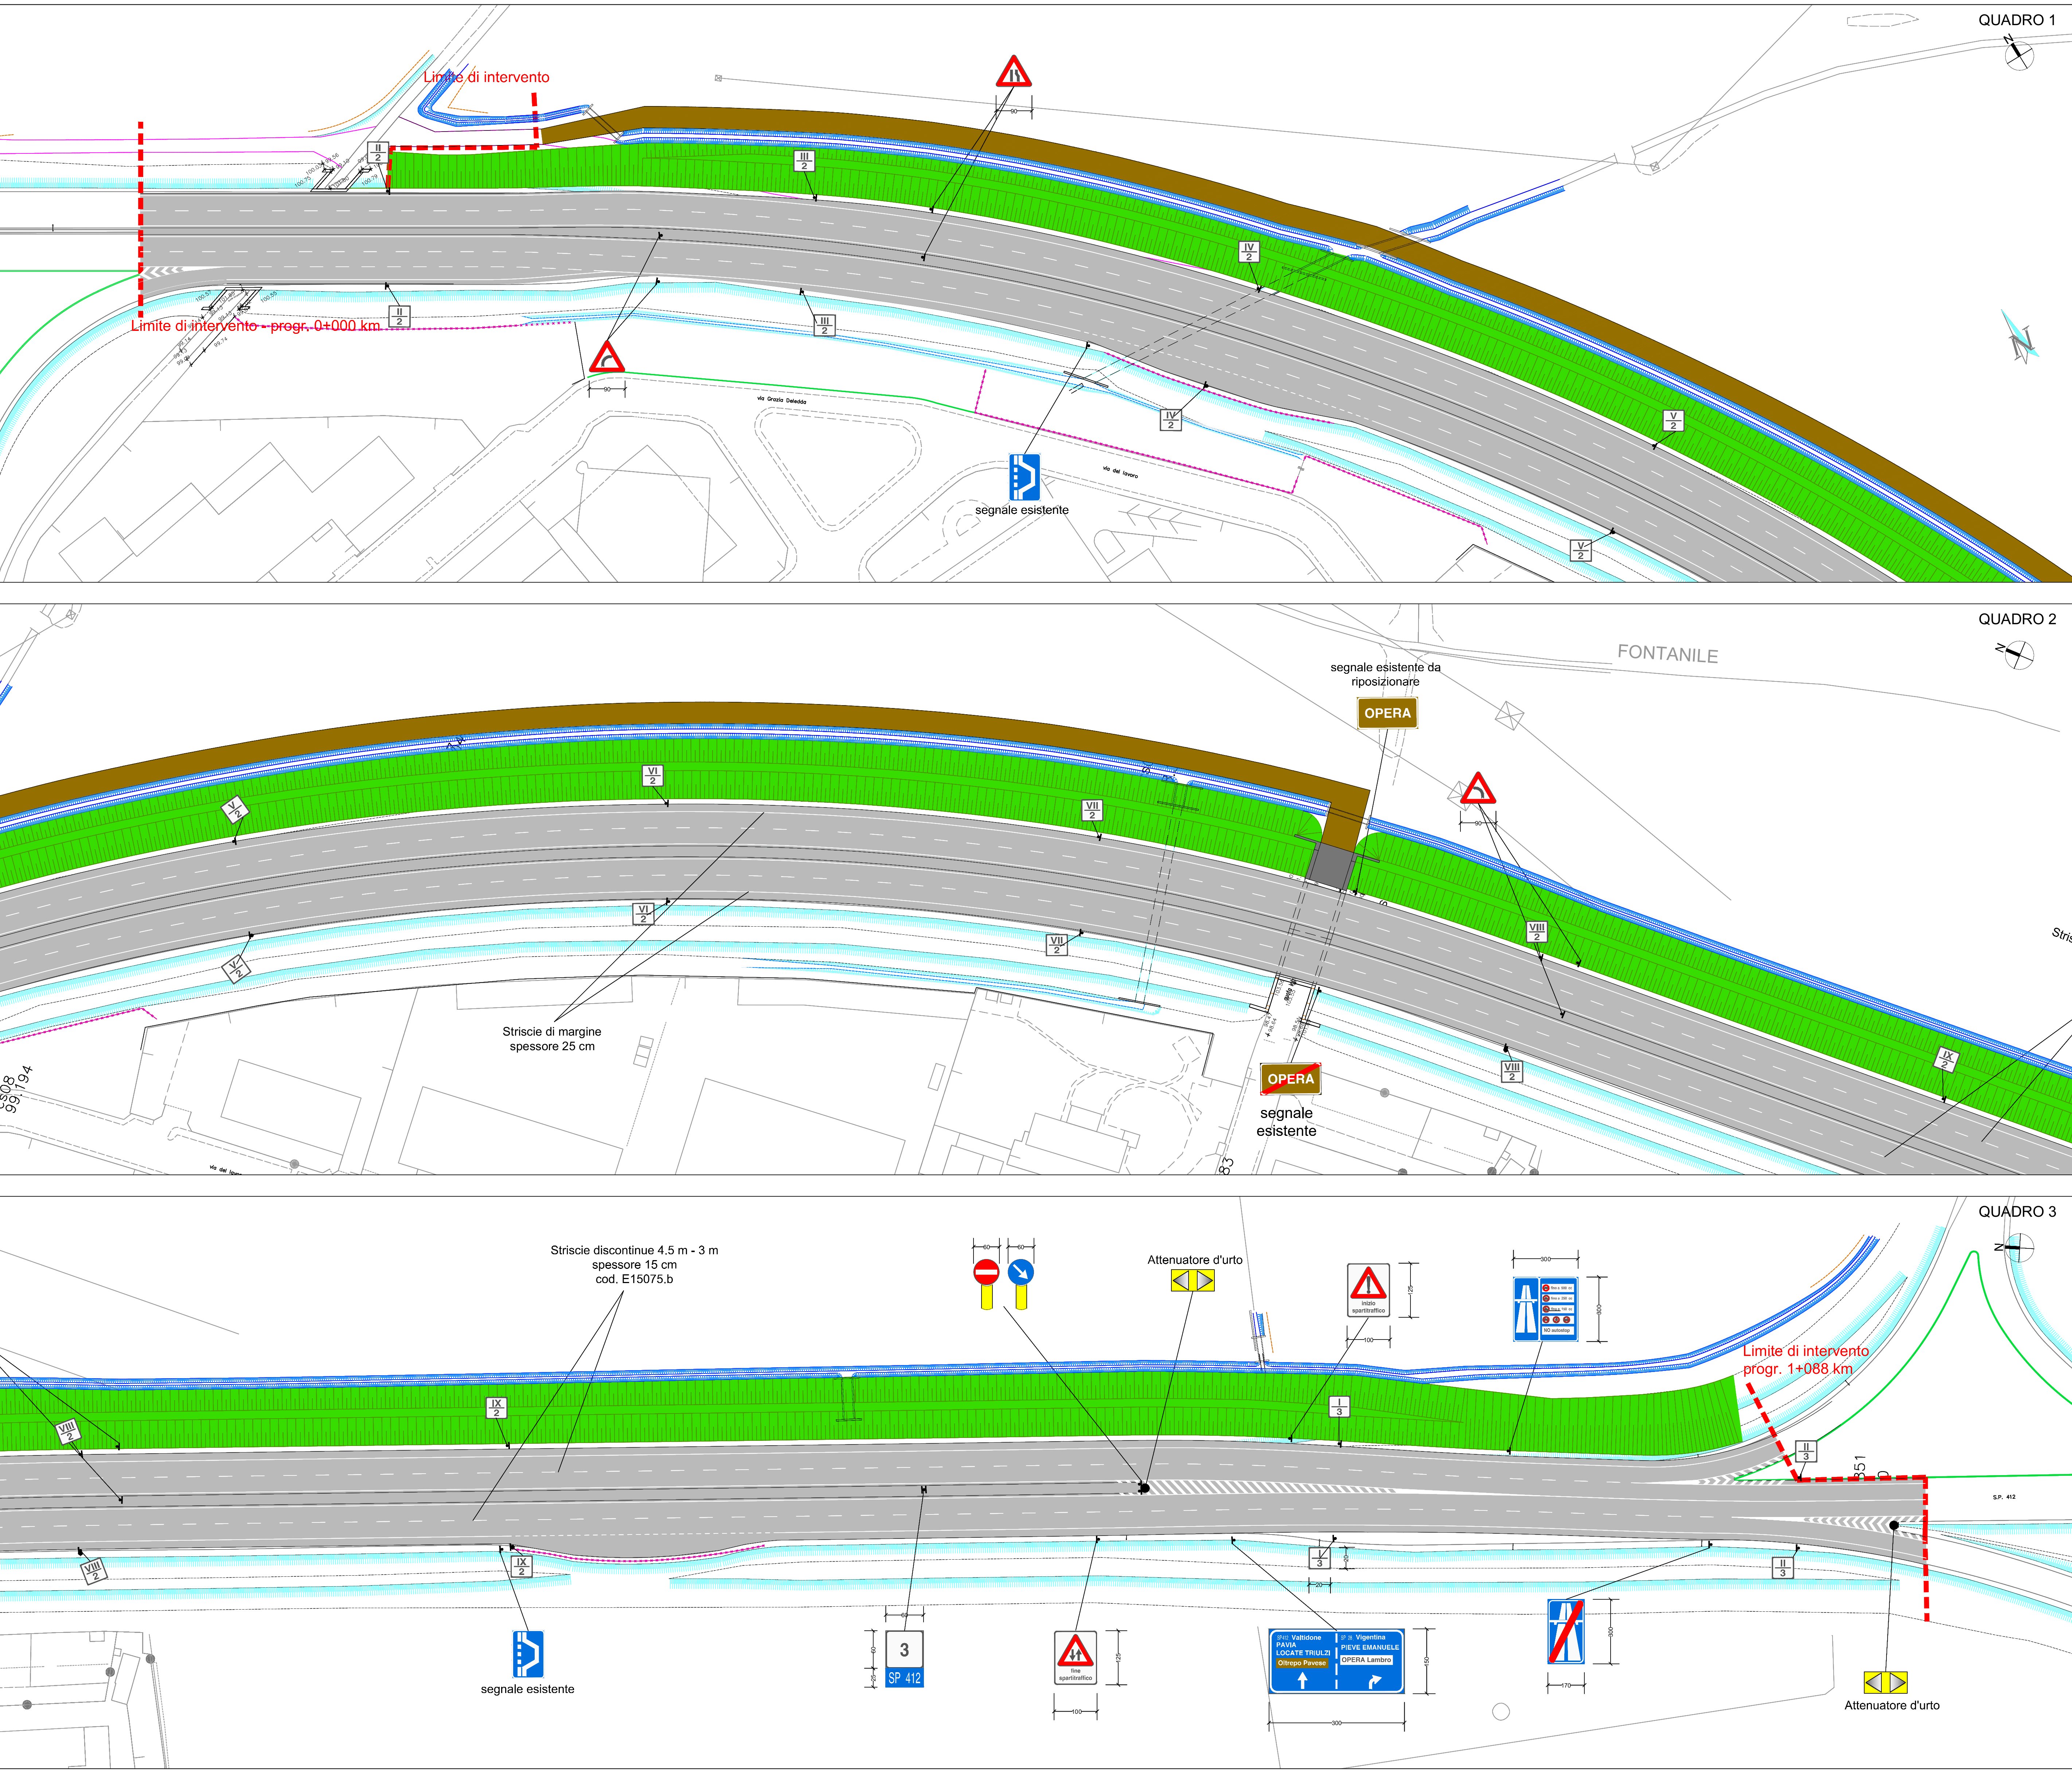
Task: Click the Quadro 1 blue lane sign above 'segnale esistente'
Action: pyautogui.click(x=1024, y=477)
